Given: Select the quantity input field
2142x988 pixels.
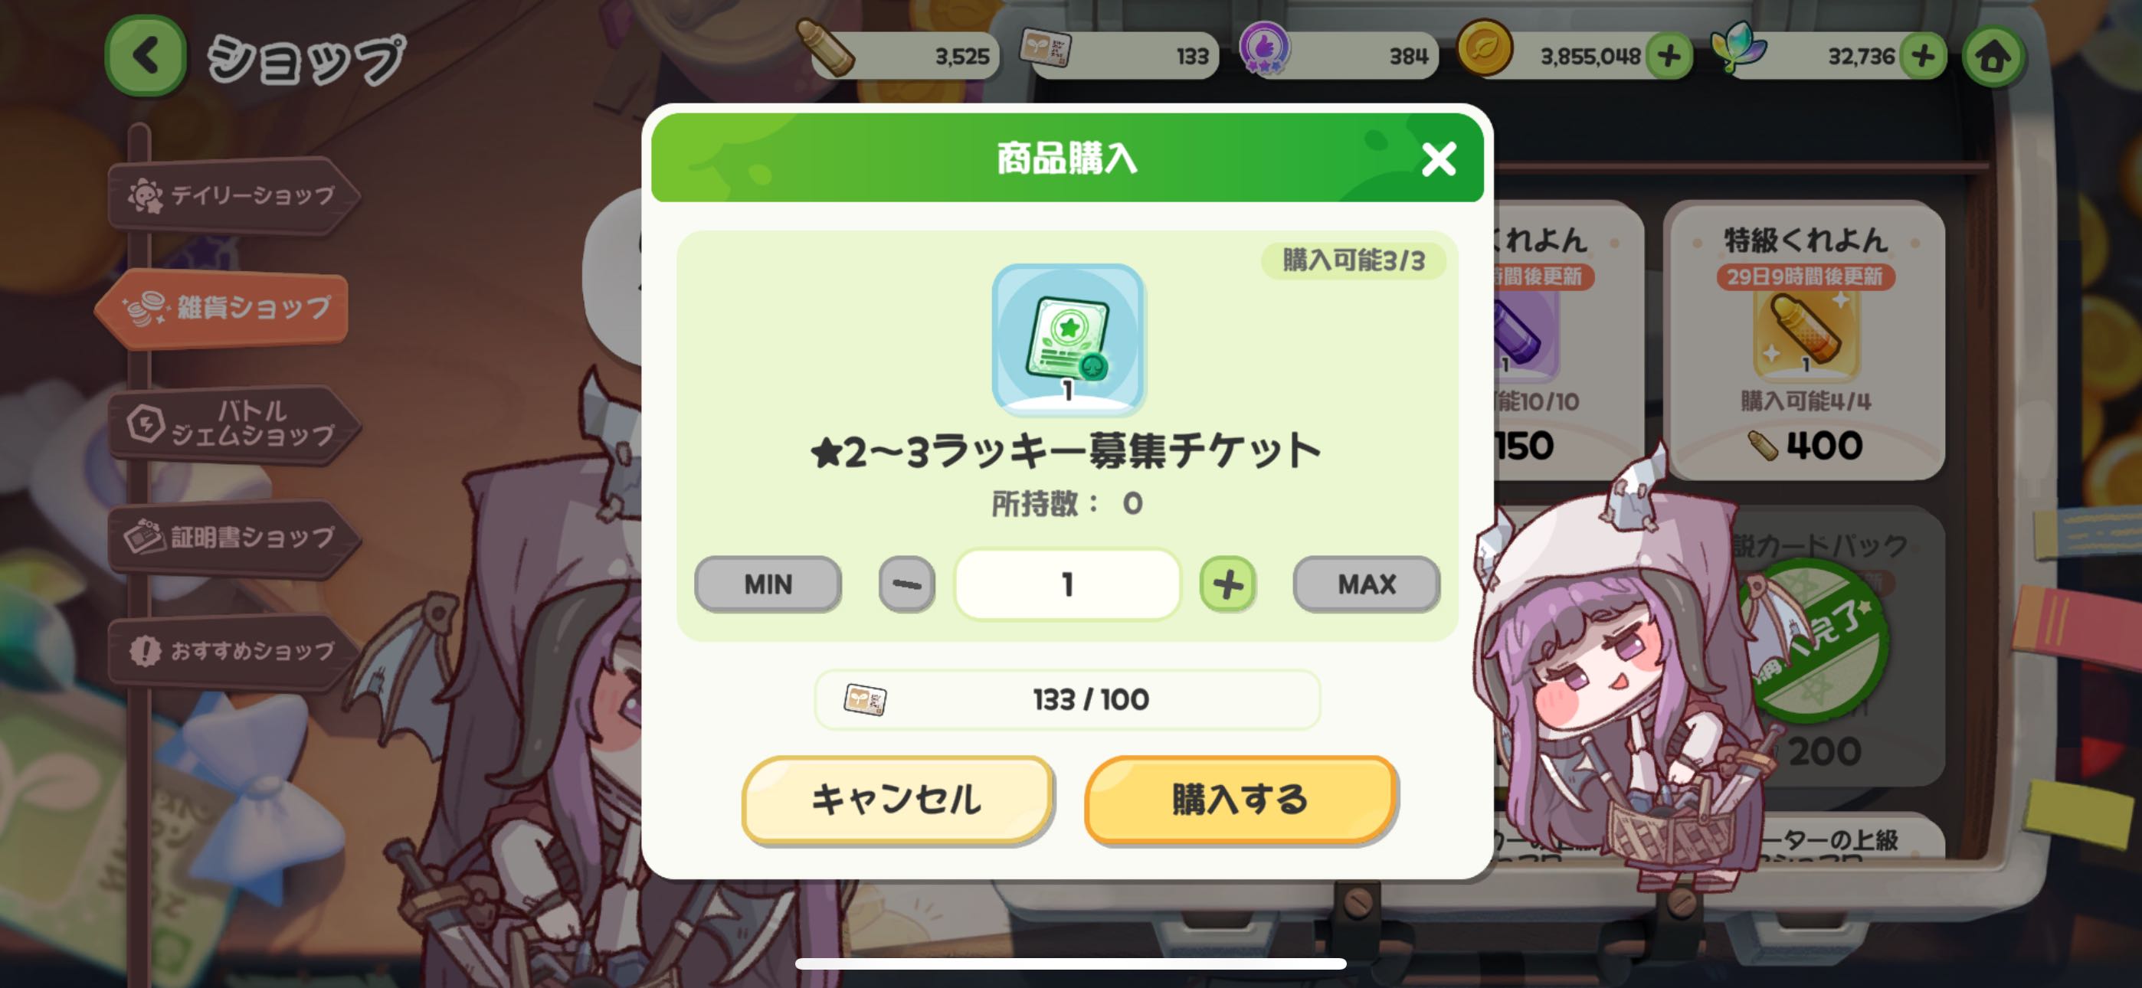Looking at the screenshot, I should (1067, 584).
